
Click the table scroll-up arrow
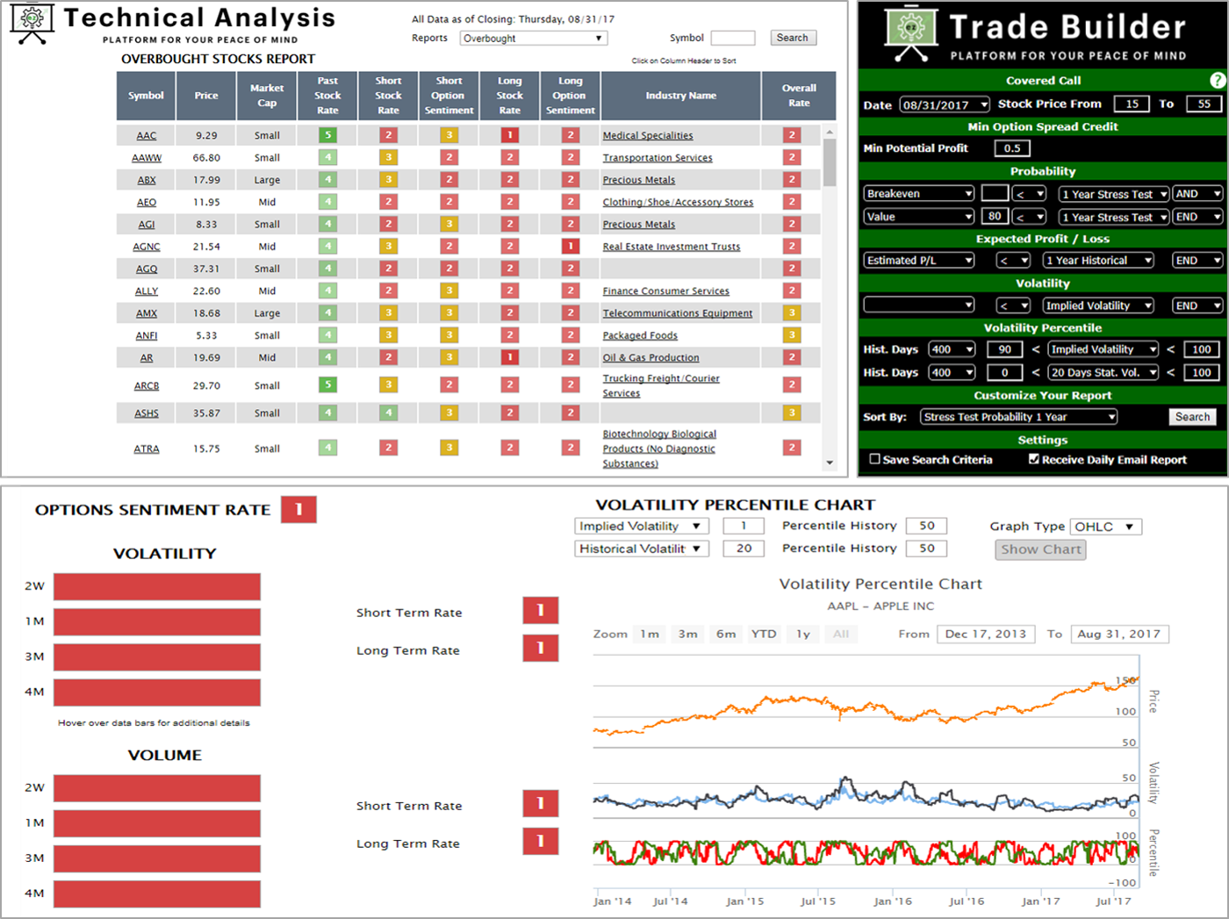point(830,132)
